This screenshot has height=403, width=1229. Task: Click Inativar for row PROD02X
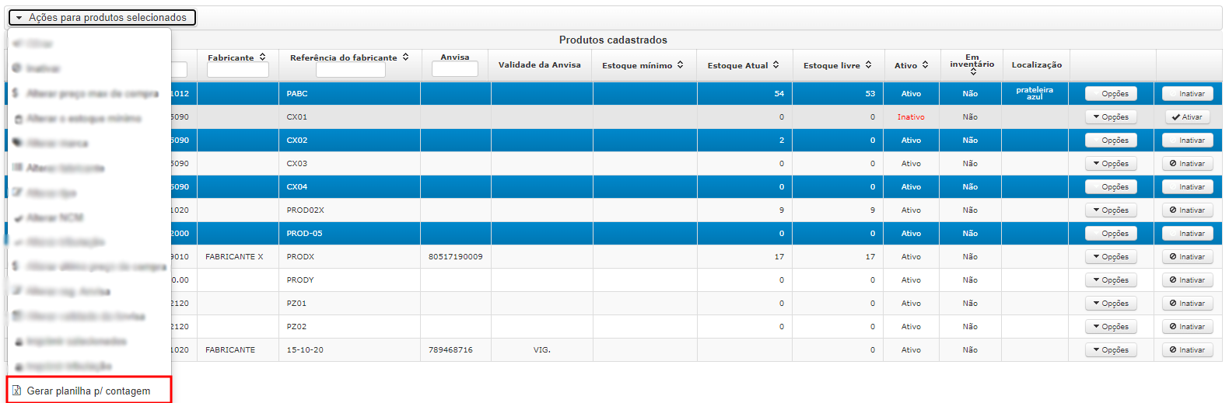pos(1188,210)
